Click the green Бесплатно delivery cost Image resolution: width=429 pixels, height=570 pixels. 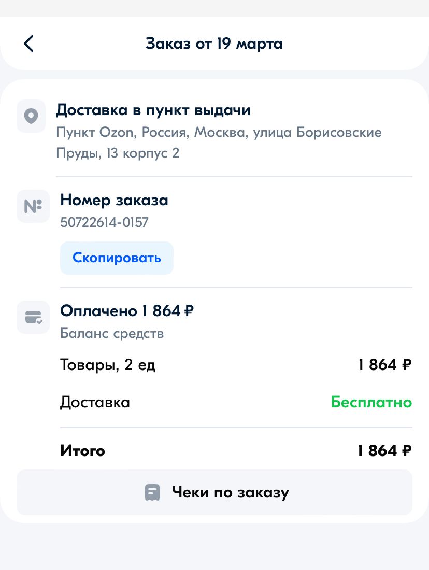pos(371,402)
